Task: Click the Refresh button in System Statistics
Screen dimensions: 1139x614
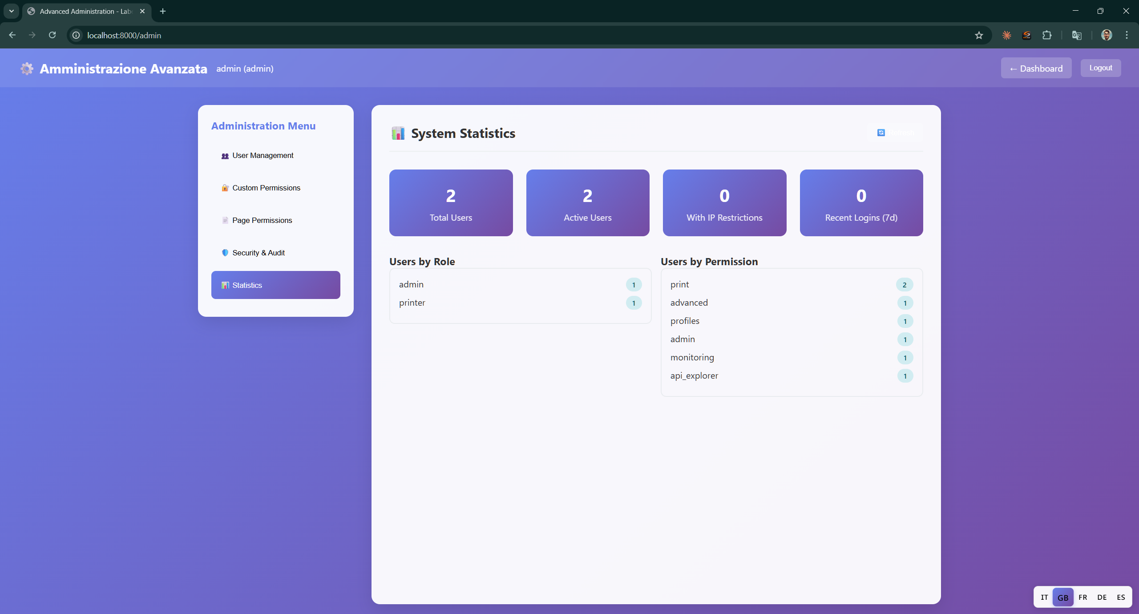Action: [x=895, y=133]
